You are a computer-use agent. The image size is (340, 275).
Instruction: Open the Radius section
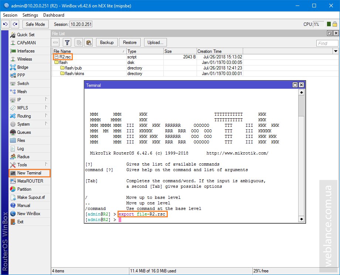coord(30,157)
